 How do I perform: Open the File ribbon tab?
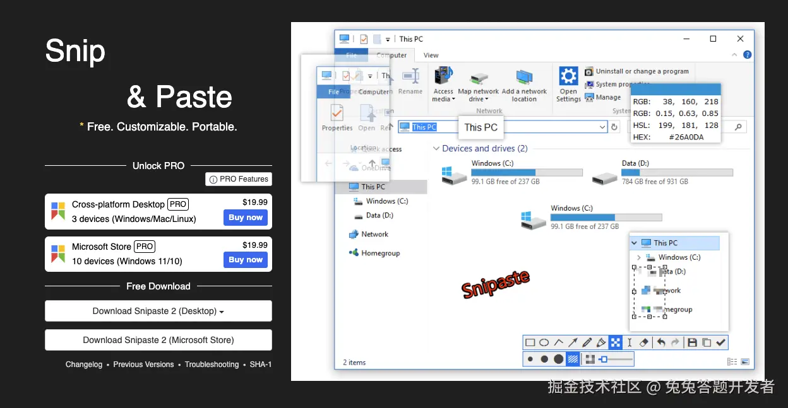tap(351, 55)
